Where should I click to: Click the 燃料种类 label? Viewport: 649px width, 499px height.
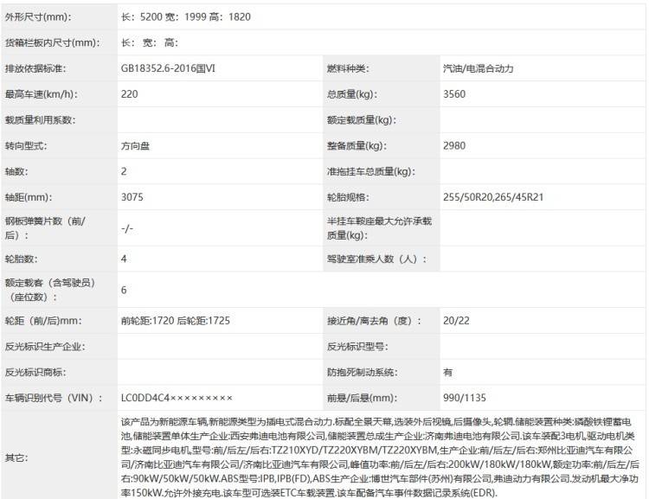[x=348, y=68]
